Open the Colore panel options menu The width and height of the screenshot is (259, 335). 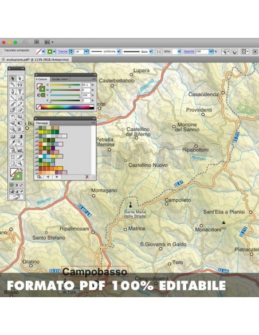point(93,79)
